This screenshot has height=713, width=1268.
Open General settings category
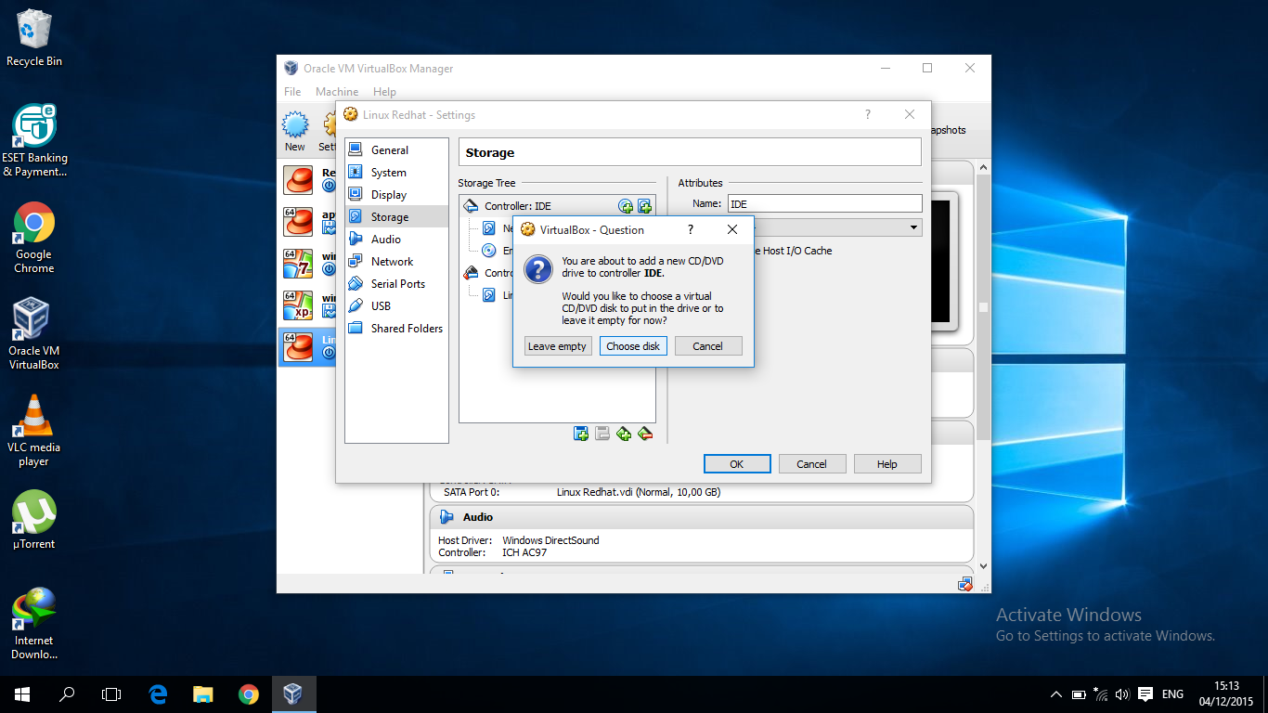pyautogui.click(x=396, y=150)
